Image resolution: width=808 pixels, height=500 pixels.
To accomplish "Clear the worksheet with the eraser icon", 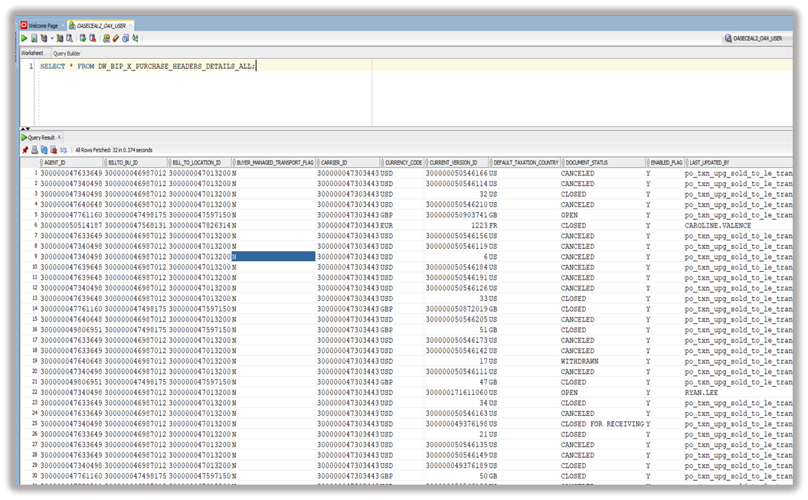I will (x=115, y=40).
